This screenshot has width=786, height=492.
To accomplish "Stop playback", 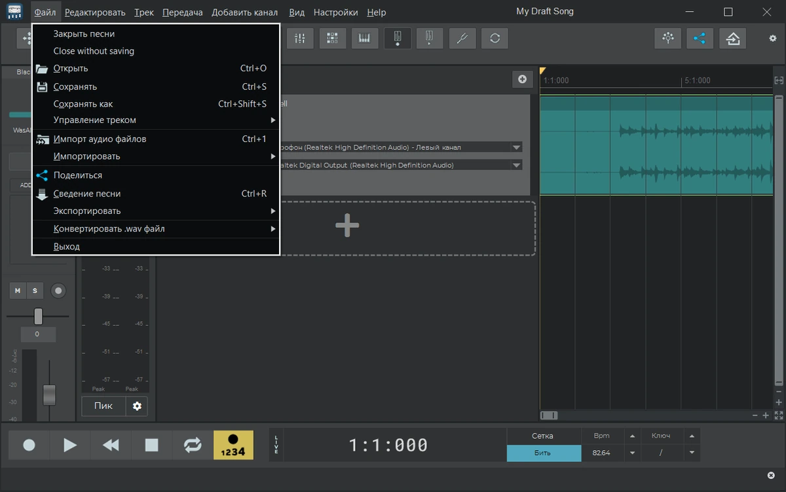I will pyautogui.click(x=152, y=445).
